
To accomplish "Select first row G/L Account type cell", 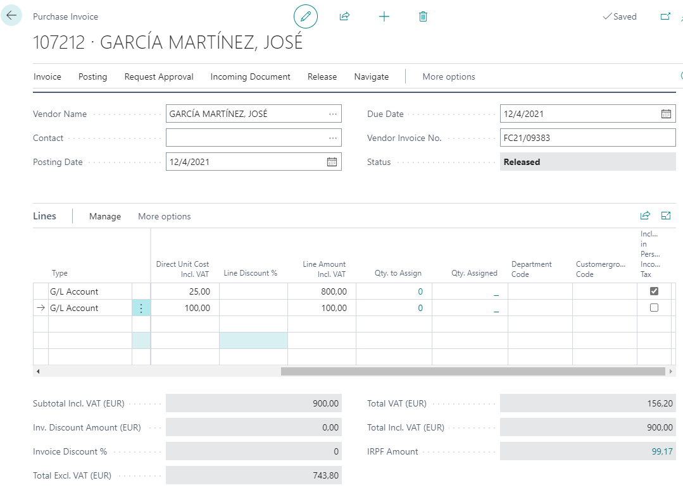I will pyautogui.click(x=90, y=291).
